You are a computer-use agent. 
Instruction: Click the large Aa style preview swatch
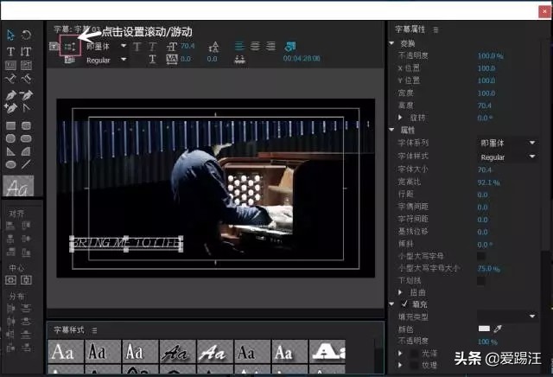tap(18, 186)
